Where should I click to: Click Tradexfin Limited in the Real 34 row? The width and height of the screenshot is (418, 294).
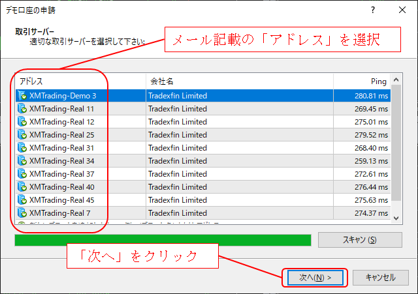pos(178,161)
